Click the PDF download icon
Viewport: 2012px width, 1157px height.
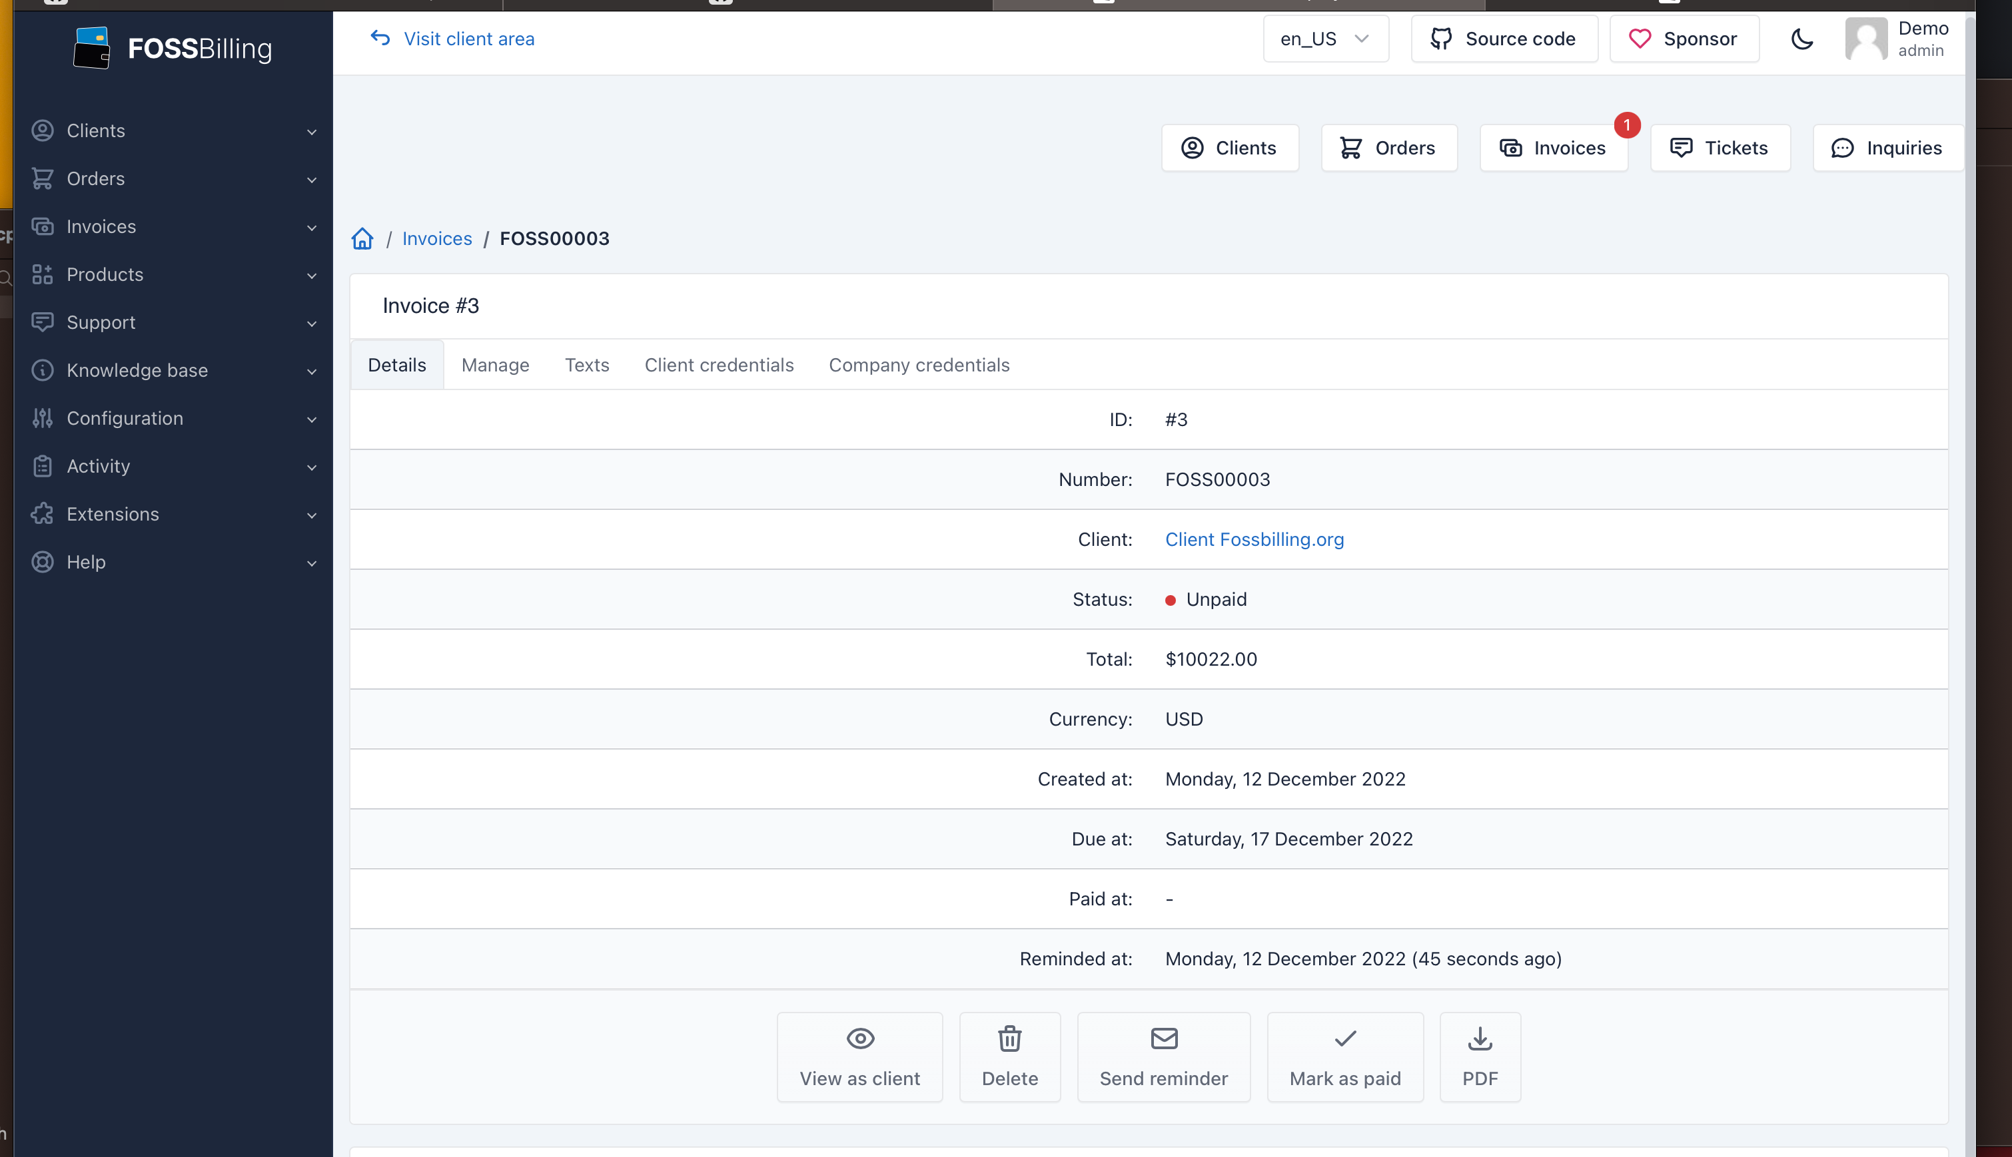tap(1479, 1056)
